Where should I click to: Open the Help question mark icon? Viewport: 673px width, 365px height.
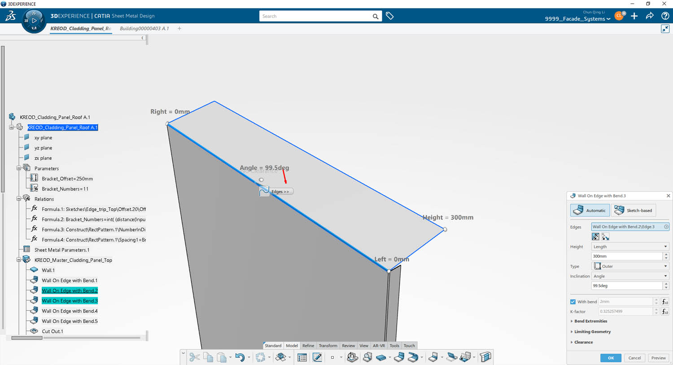(x=665, y=16)
